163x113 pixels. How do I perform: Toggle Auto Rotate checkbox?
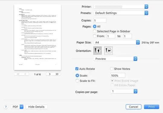pyautogui.click(x=77, y=69)
